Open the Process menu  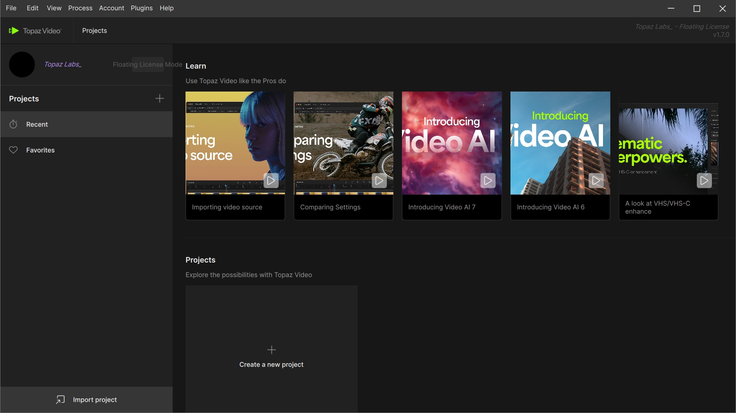pos(80,8)
